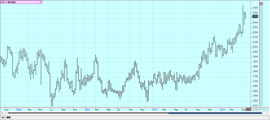Image resolution: width=270 pixels, height=120 pixels.
Task: Select the Bars tab
Action: pos(5,117)
